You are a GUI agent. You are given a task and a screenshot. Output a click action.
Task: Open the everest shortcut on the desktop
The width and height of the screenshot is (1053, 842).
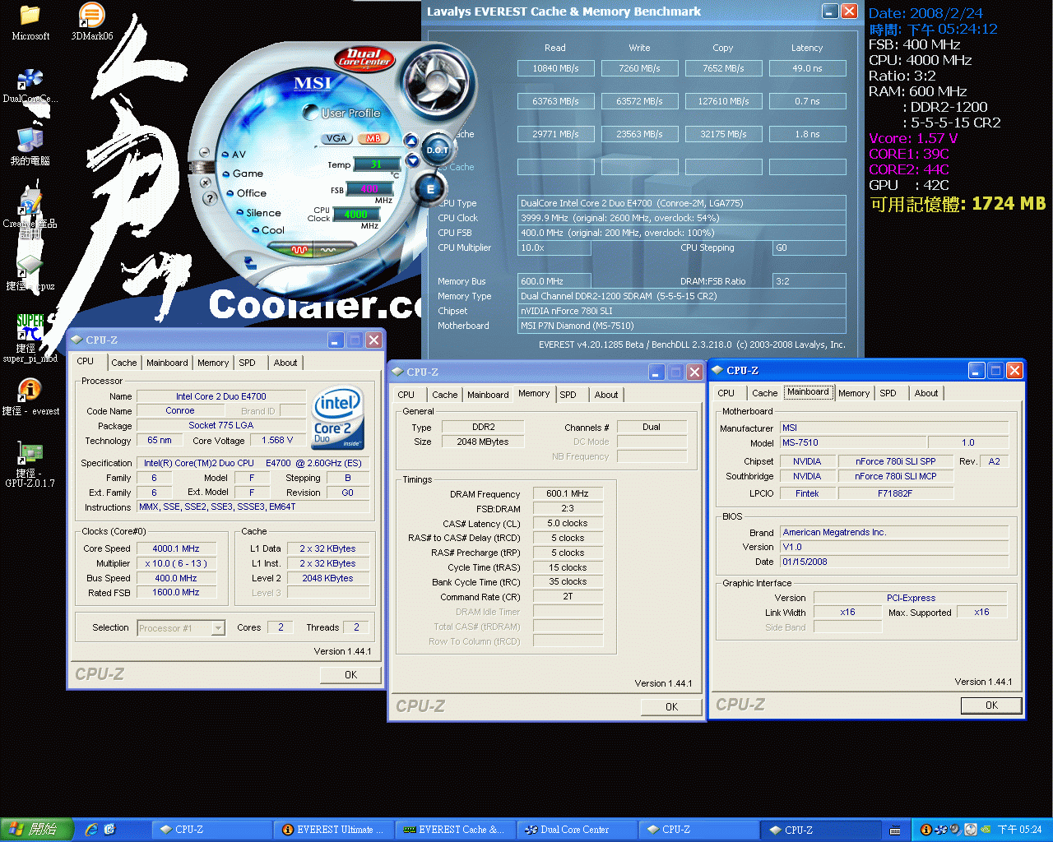30,397
